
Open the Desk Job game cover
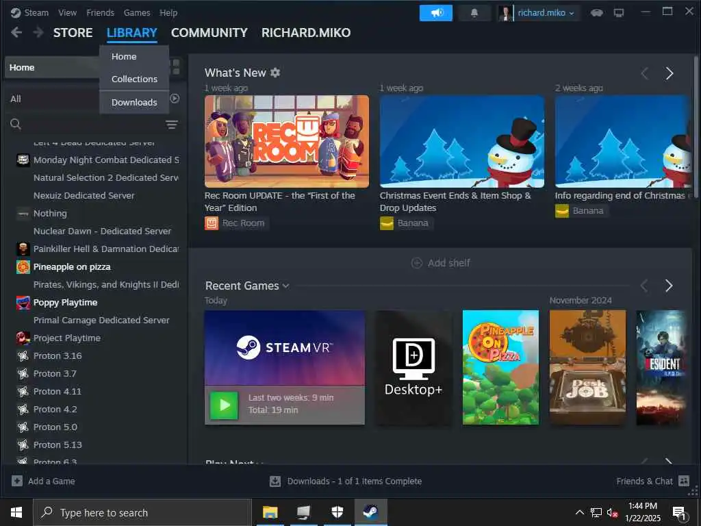tap(587, 367)
